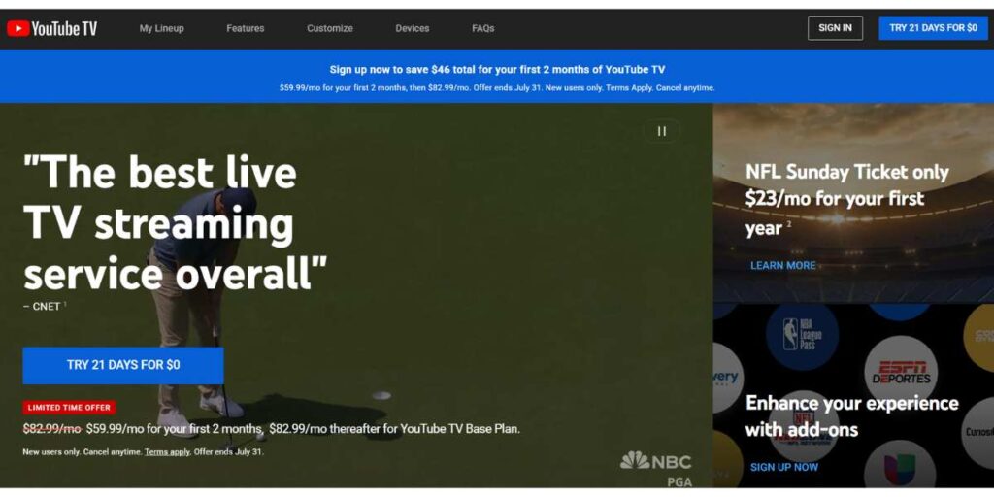Click the LIMITED TIME OFFER badge

tap(69, 408)
